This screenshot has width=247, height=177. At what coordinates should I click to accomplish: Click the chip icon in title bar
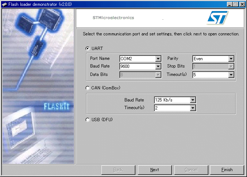pyautogui.click(x=4, y=4)
